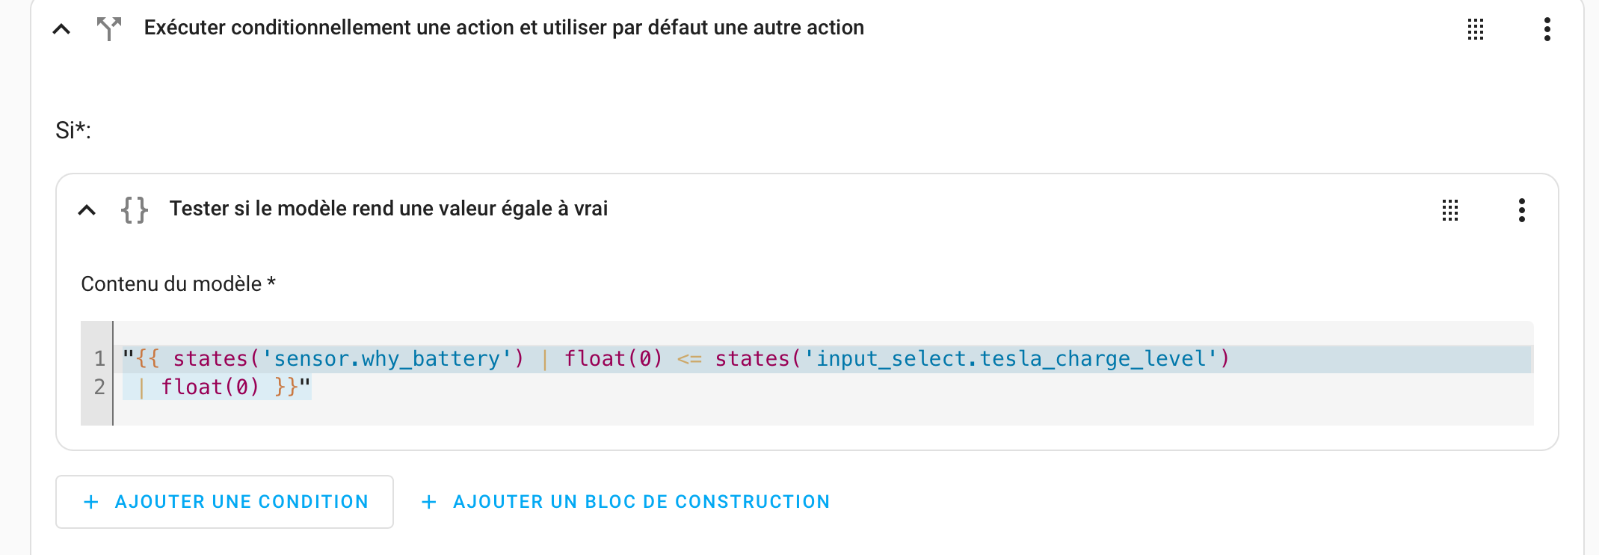Grab the outer action drag handle

pos(1476,29)
